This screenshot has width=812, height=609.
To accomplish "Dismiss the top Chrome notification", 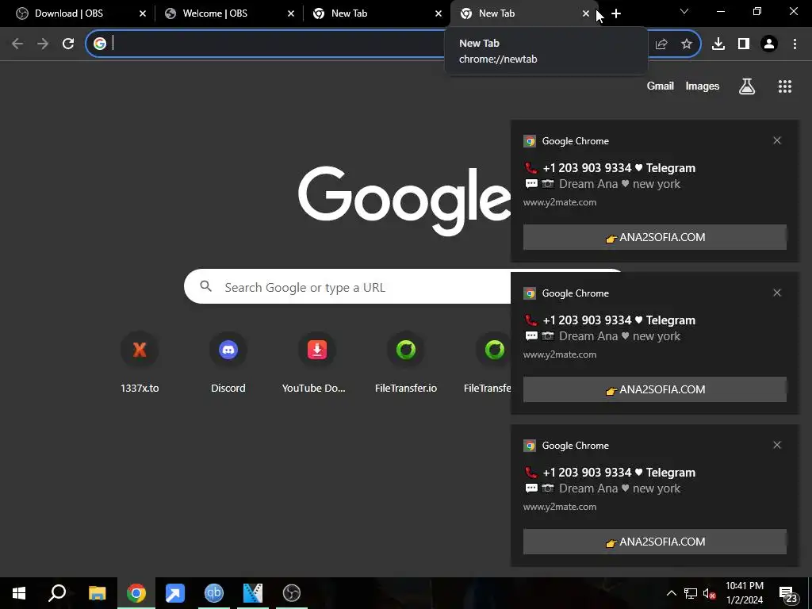I will (777, 140).
